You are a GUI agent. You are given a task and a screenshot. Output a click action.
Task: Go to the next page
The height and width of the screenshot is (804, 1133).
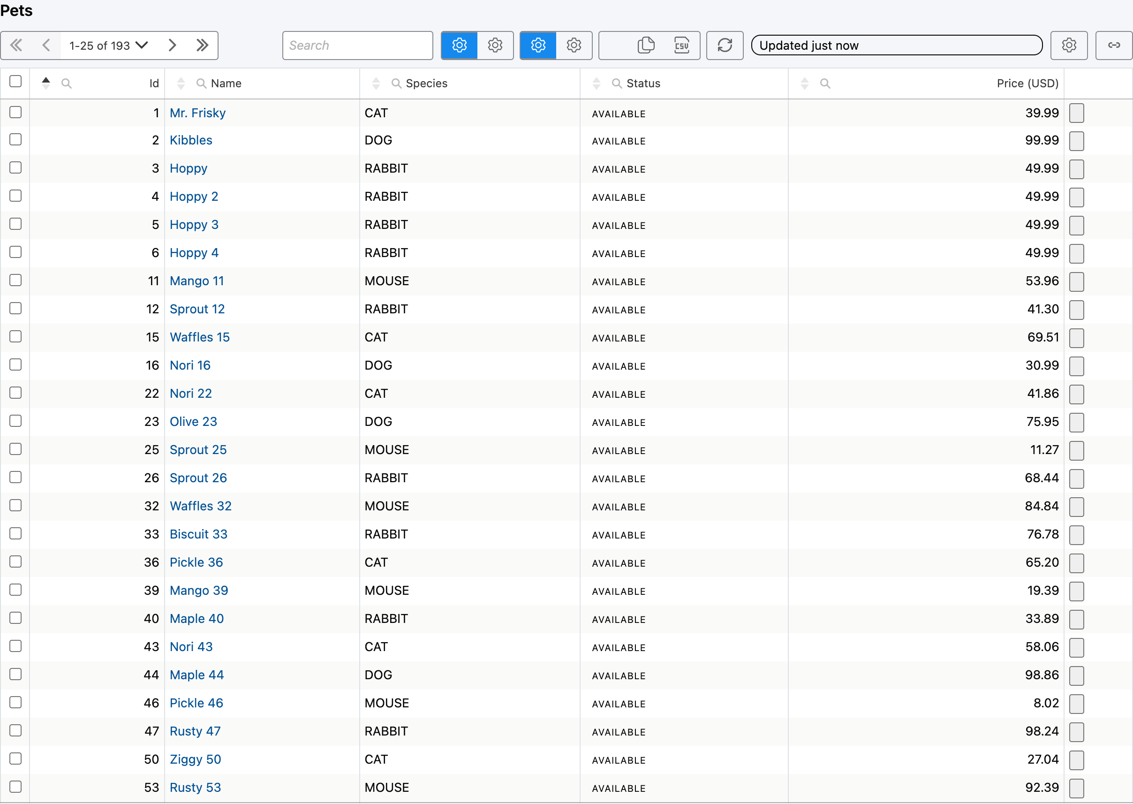172,46
